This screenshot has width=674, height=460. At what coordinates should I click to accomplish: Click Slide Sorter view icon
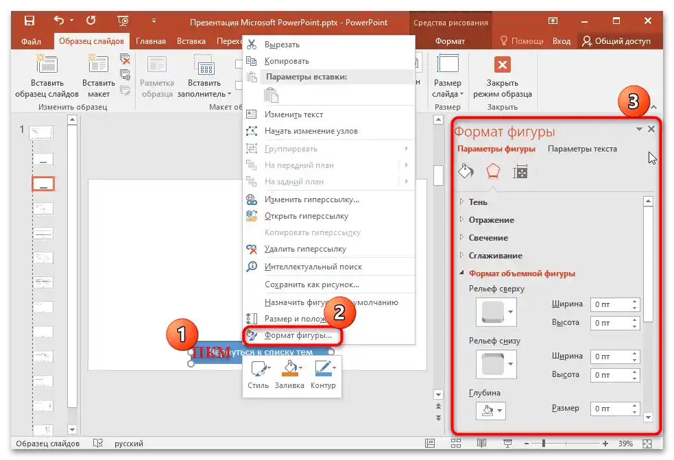coord(456,444)
